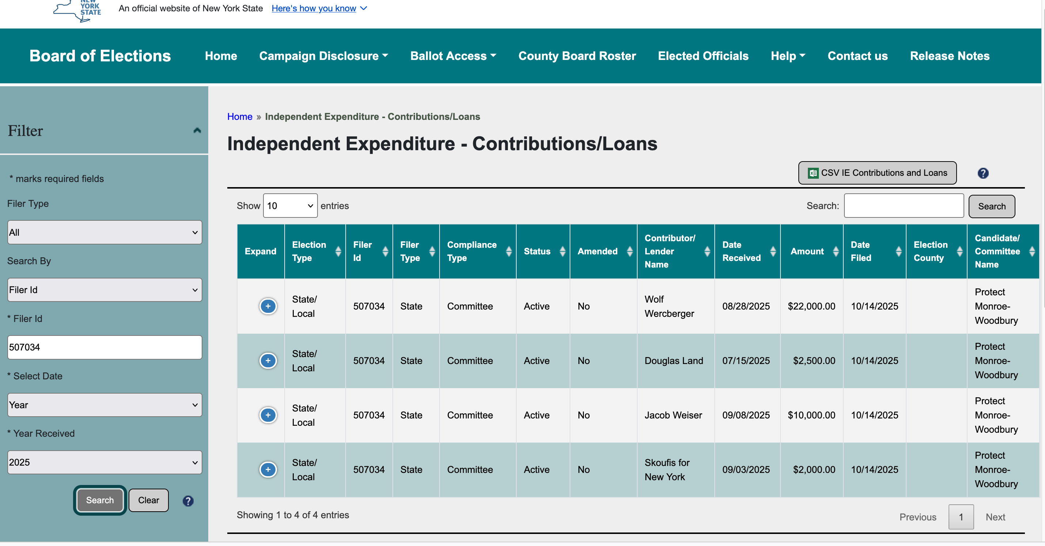Open the Search By dropdown
Screen dimensions: 1045x546
[x=104, y=290]
